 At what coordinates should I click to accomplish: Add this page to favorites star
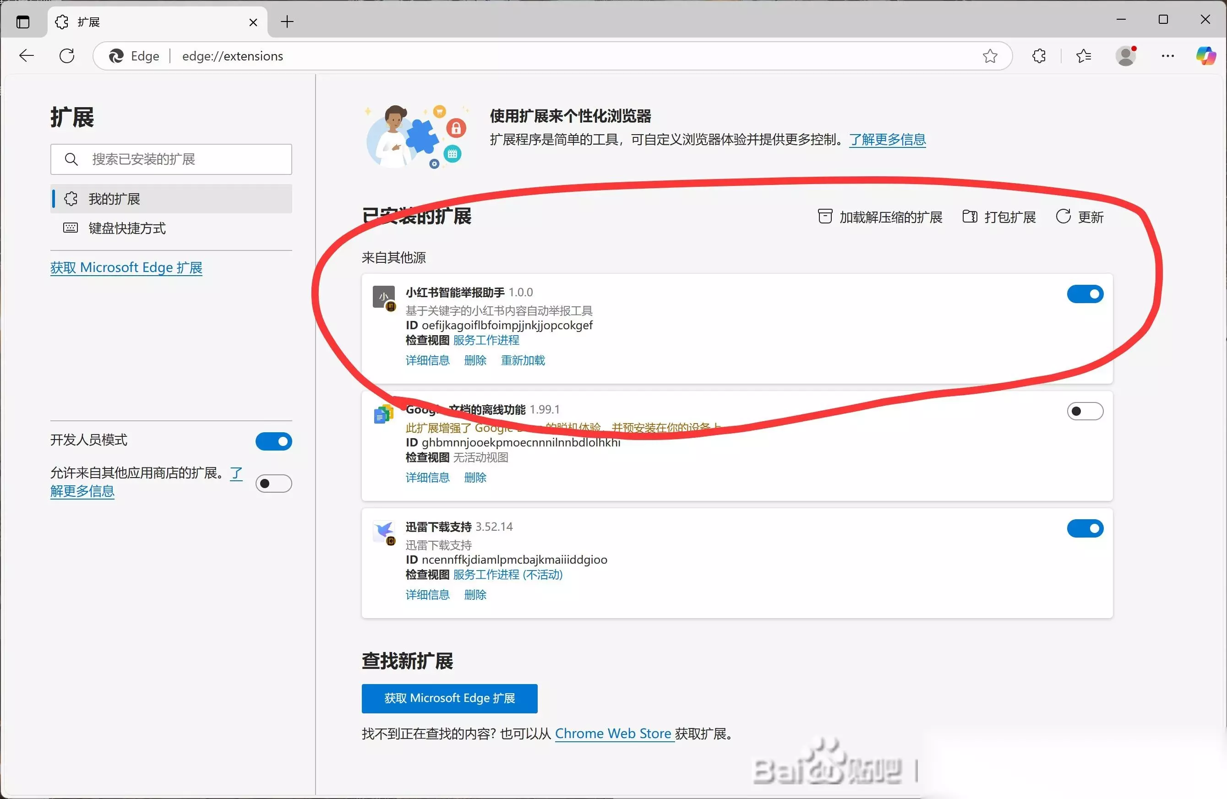989,56
